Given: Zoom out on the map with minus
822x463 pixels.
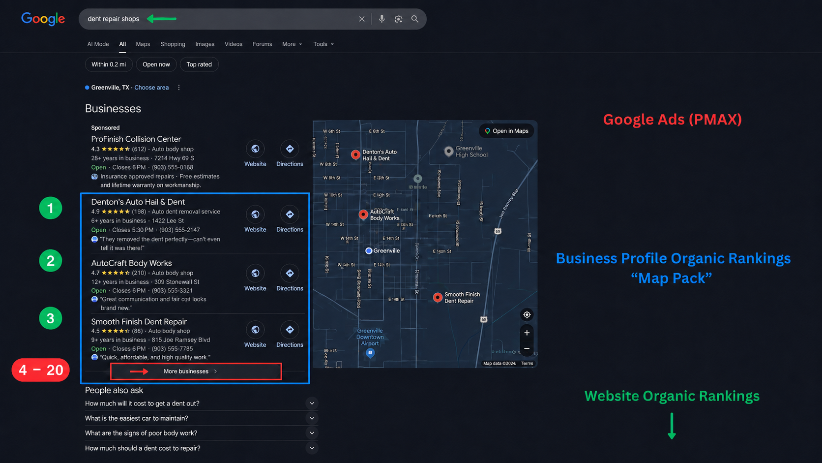Looking at the screenshot, I should coord(527,349).
